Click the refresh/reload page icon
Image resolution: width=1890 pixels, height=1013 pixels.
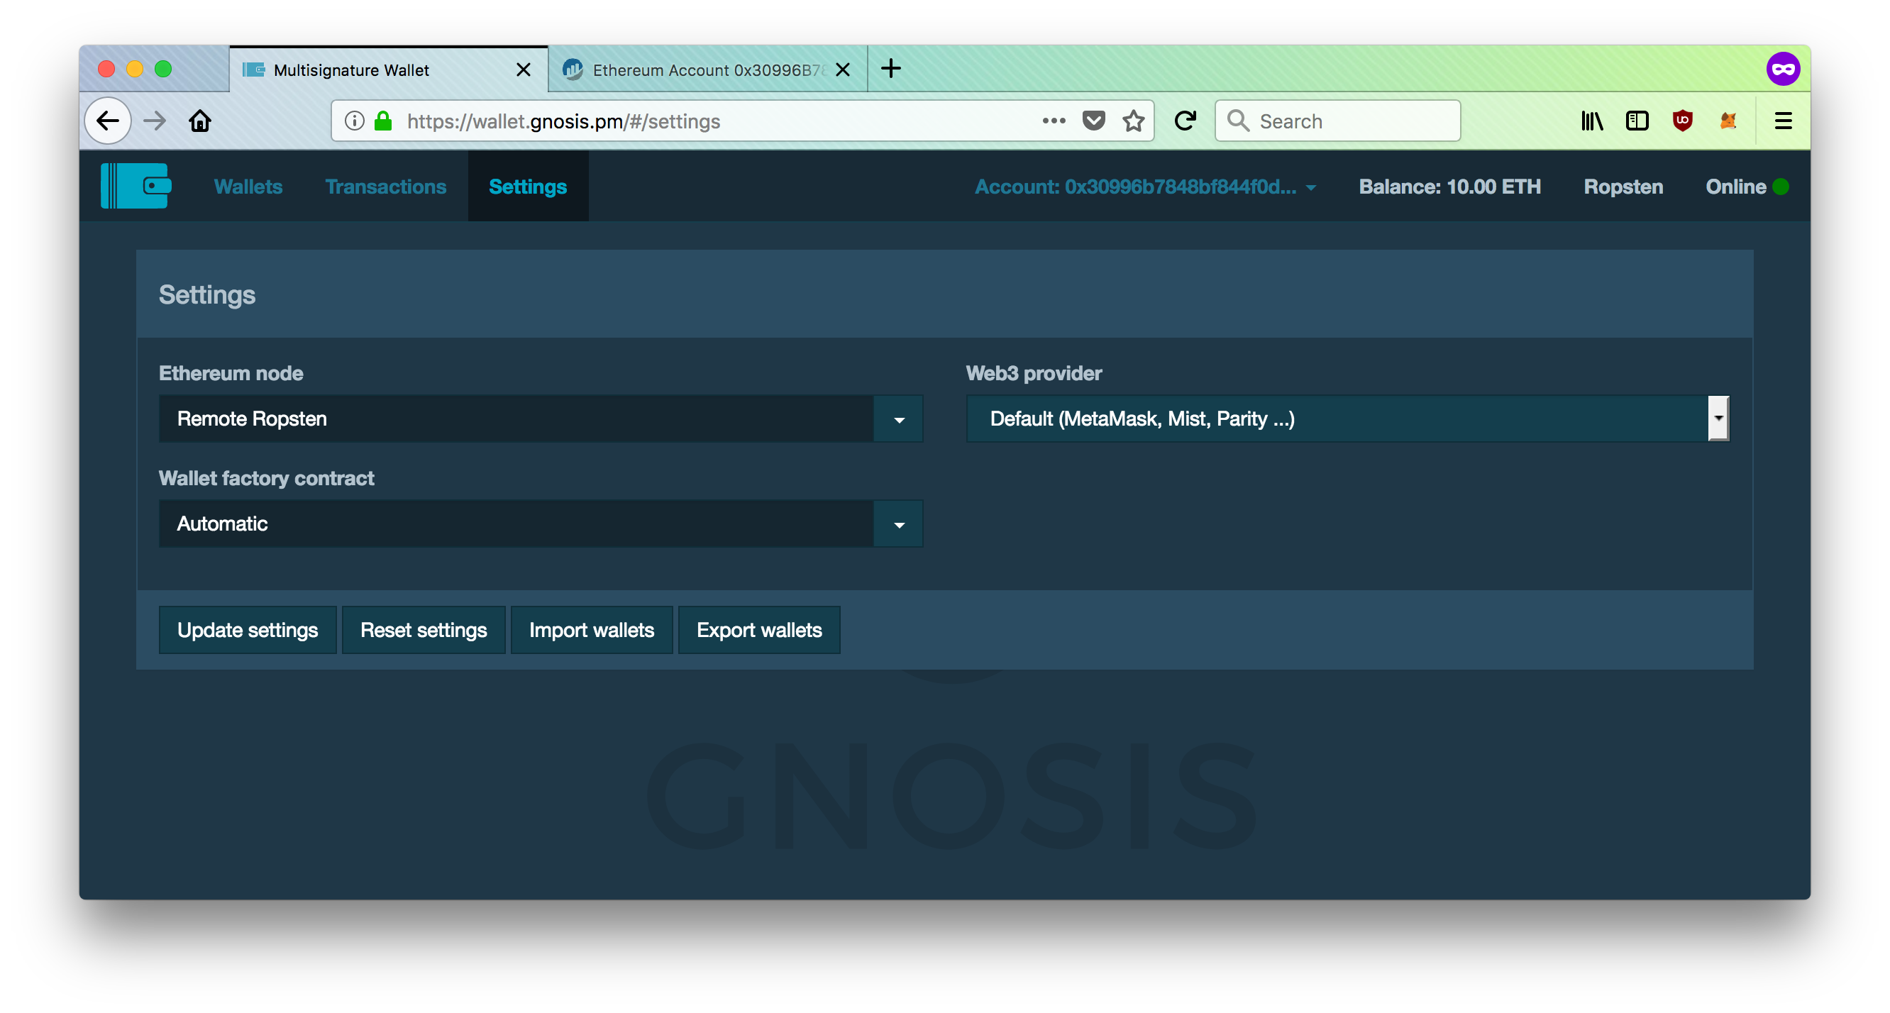(x=1184, y=121)
